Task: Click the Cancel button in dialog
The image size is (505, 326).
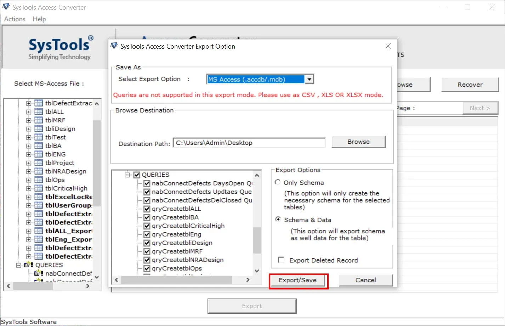Action: [x=365, y=280]
